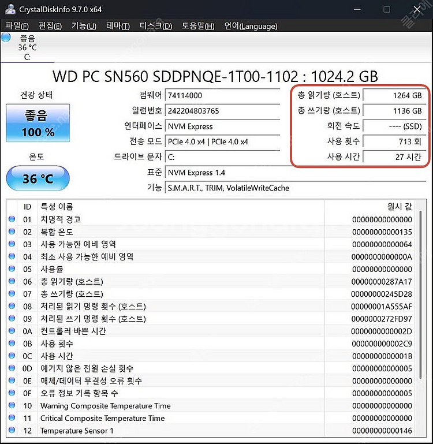Viewport: 433px width, 444px height.
Task: Open the 기능(U) menu
Action: [x=84, y=26]
